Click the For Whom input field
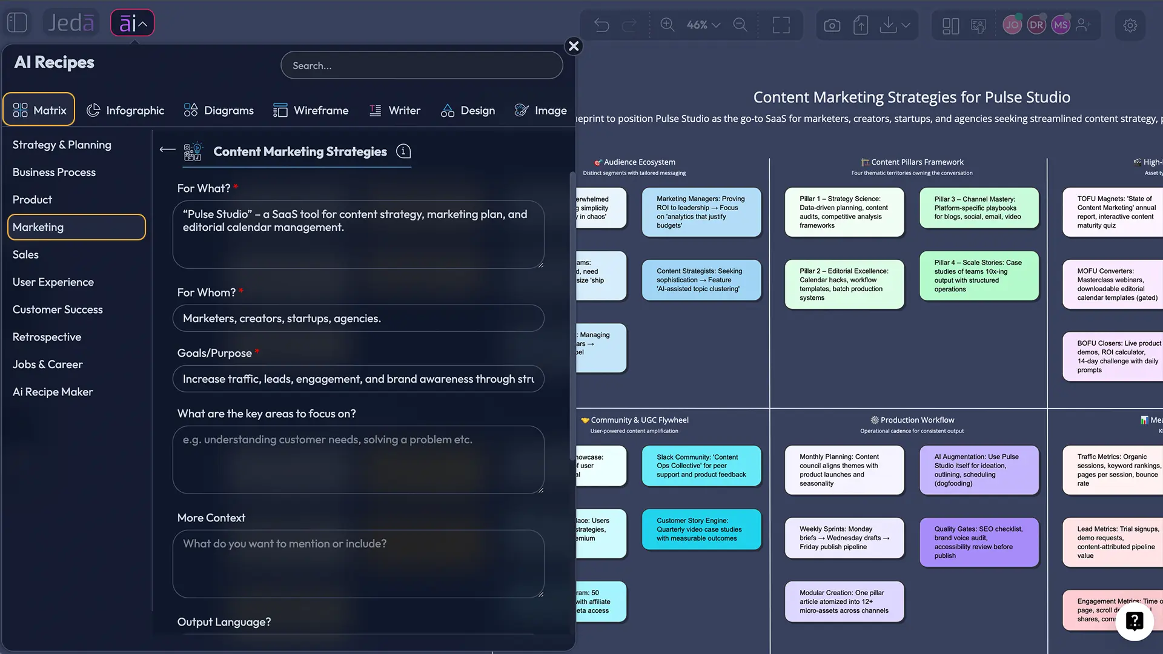 358,319
